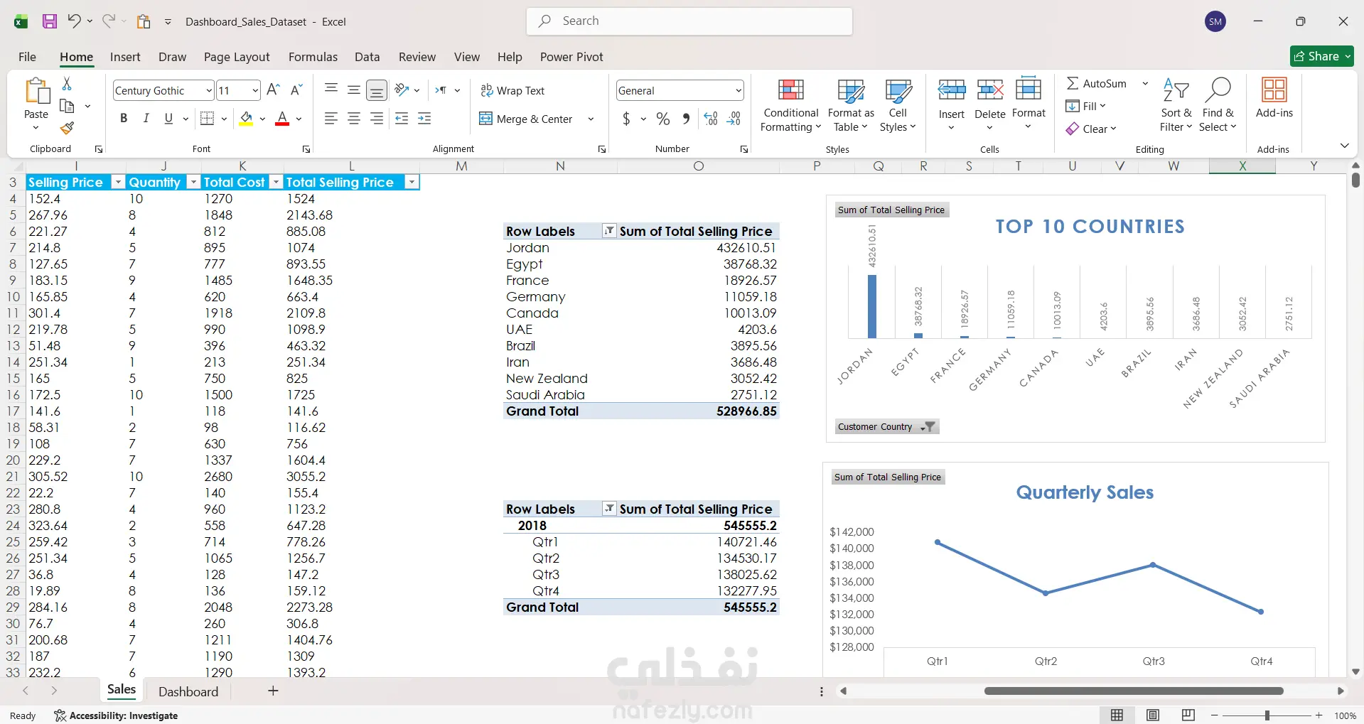This screenshot has height=724, width=1364.
Task: Apply comma style number format
Action: pos(686,119)
